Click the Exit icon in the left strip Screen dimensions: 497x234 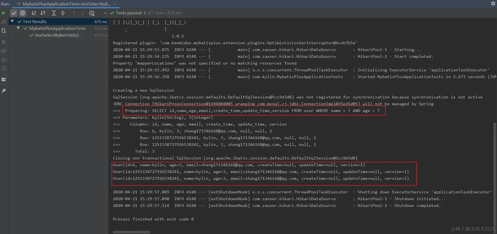[x=4, y=68]
